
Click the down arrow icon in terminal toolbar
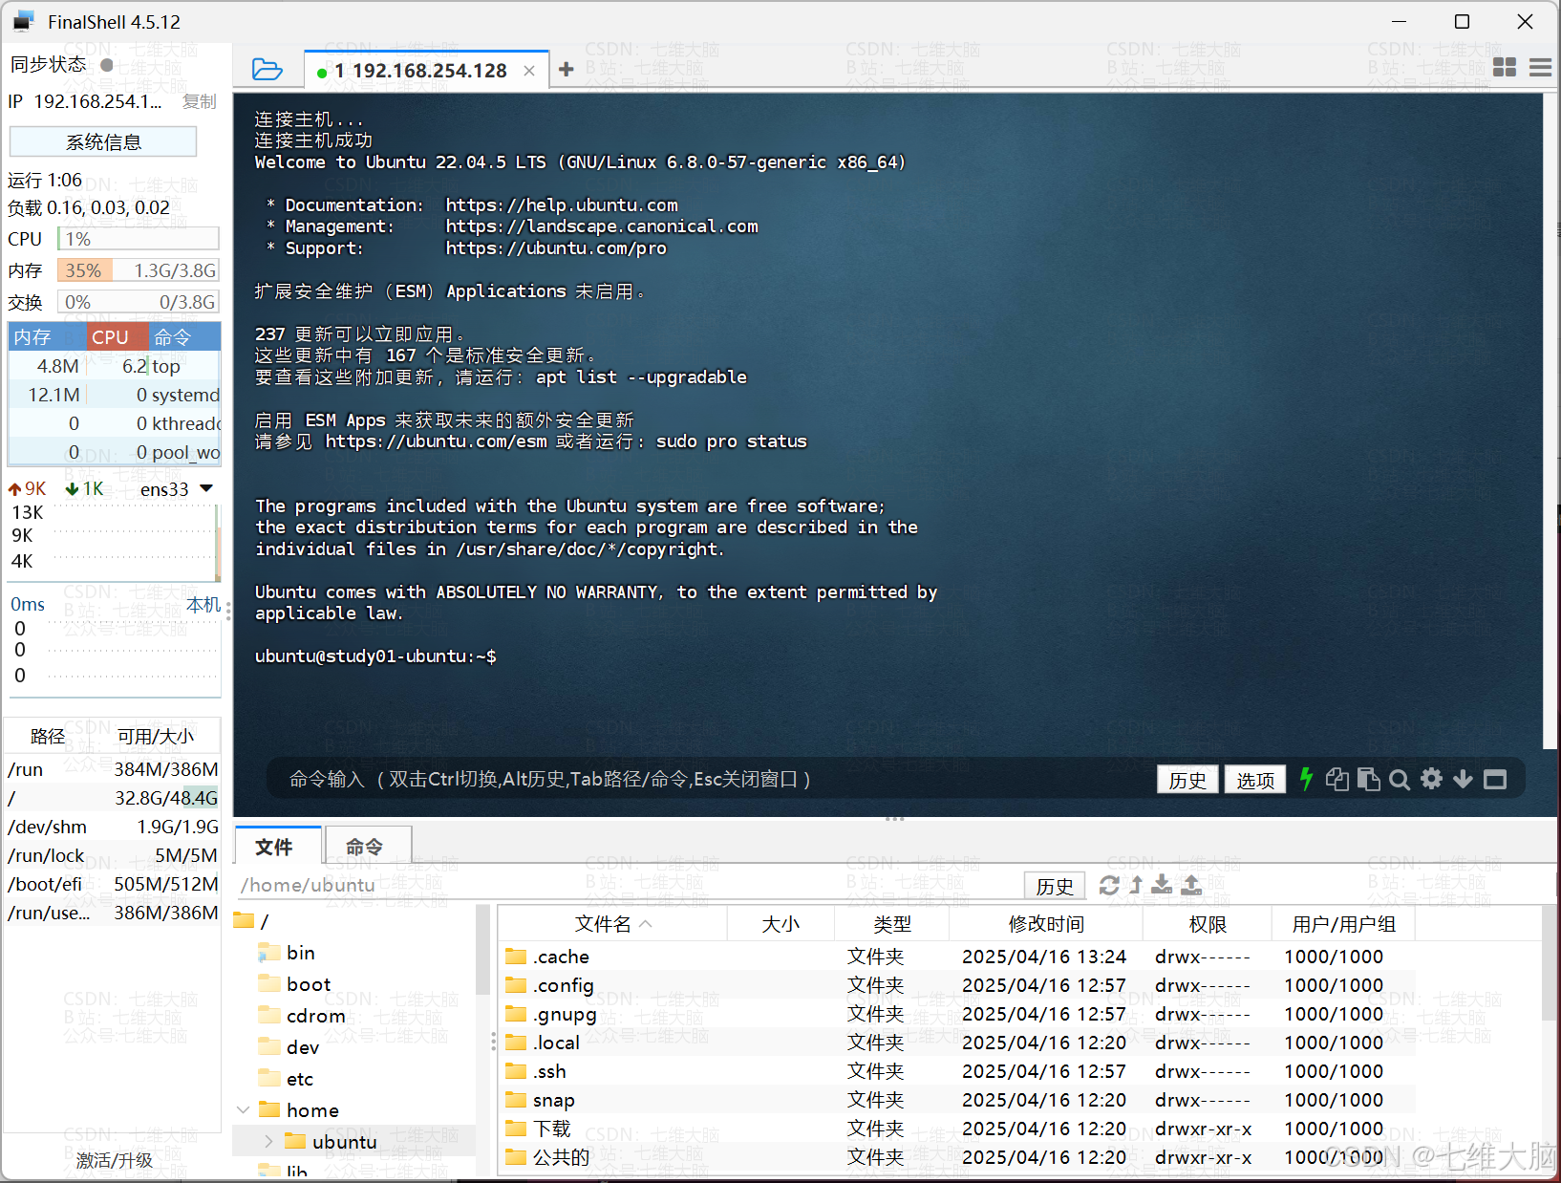(x=1463, y=779)
